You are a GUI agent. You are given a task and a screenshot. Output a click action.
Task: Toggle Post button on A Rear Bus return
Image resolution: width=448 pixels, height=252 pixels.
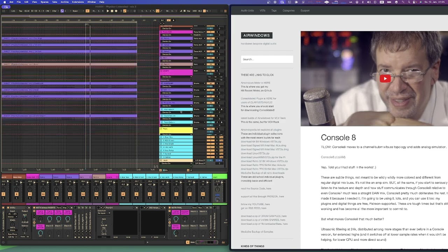(221, 137)
